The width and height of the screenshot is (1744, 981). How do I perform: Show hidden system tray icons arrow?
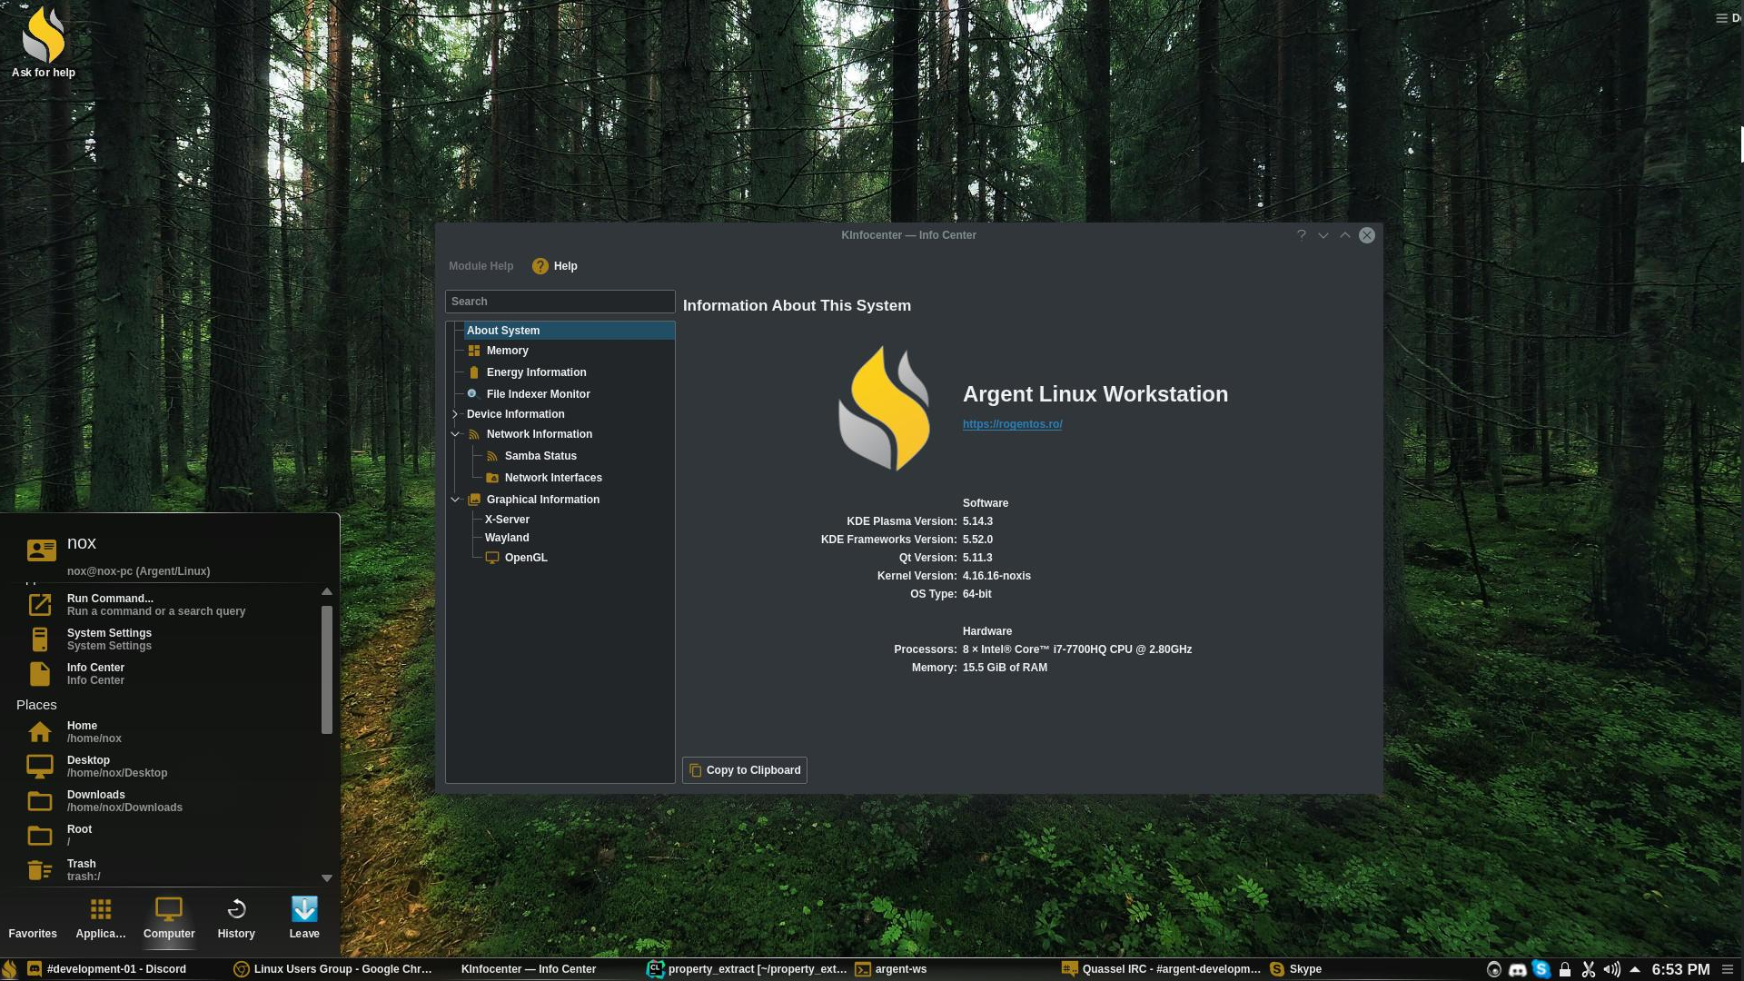tap(1635, 969)
